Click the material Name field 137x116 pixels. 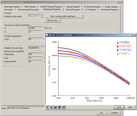click(x=26, y=108)
